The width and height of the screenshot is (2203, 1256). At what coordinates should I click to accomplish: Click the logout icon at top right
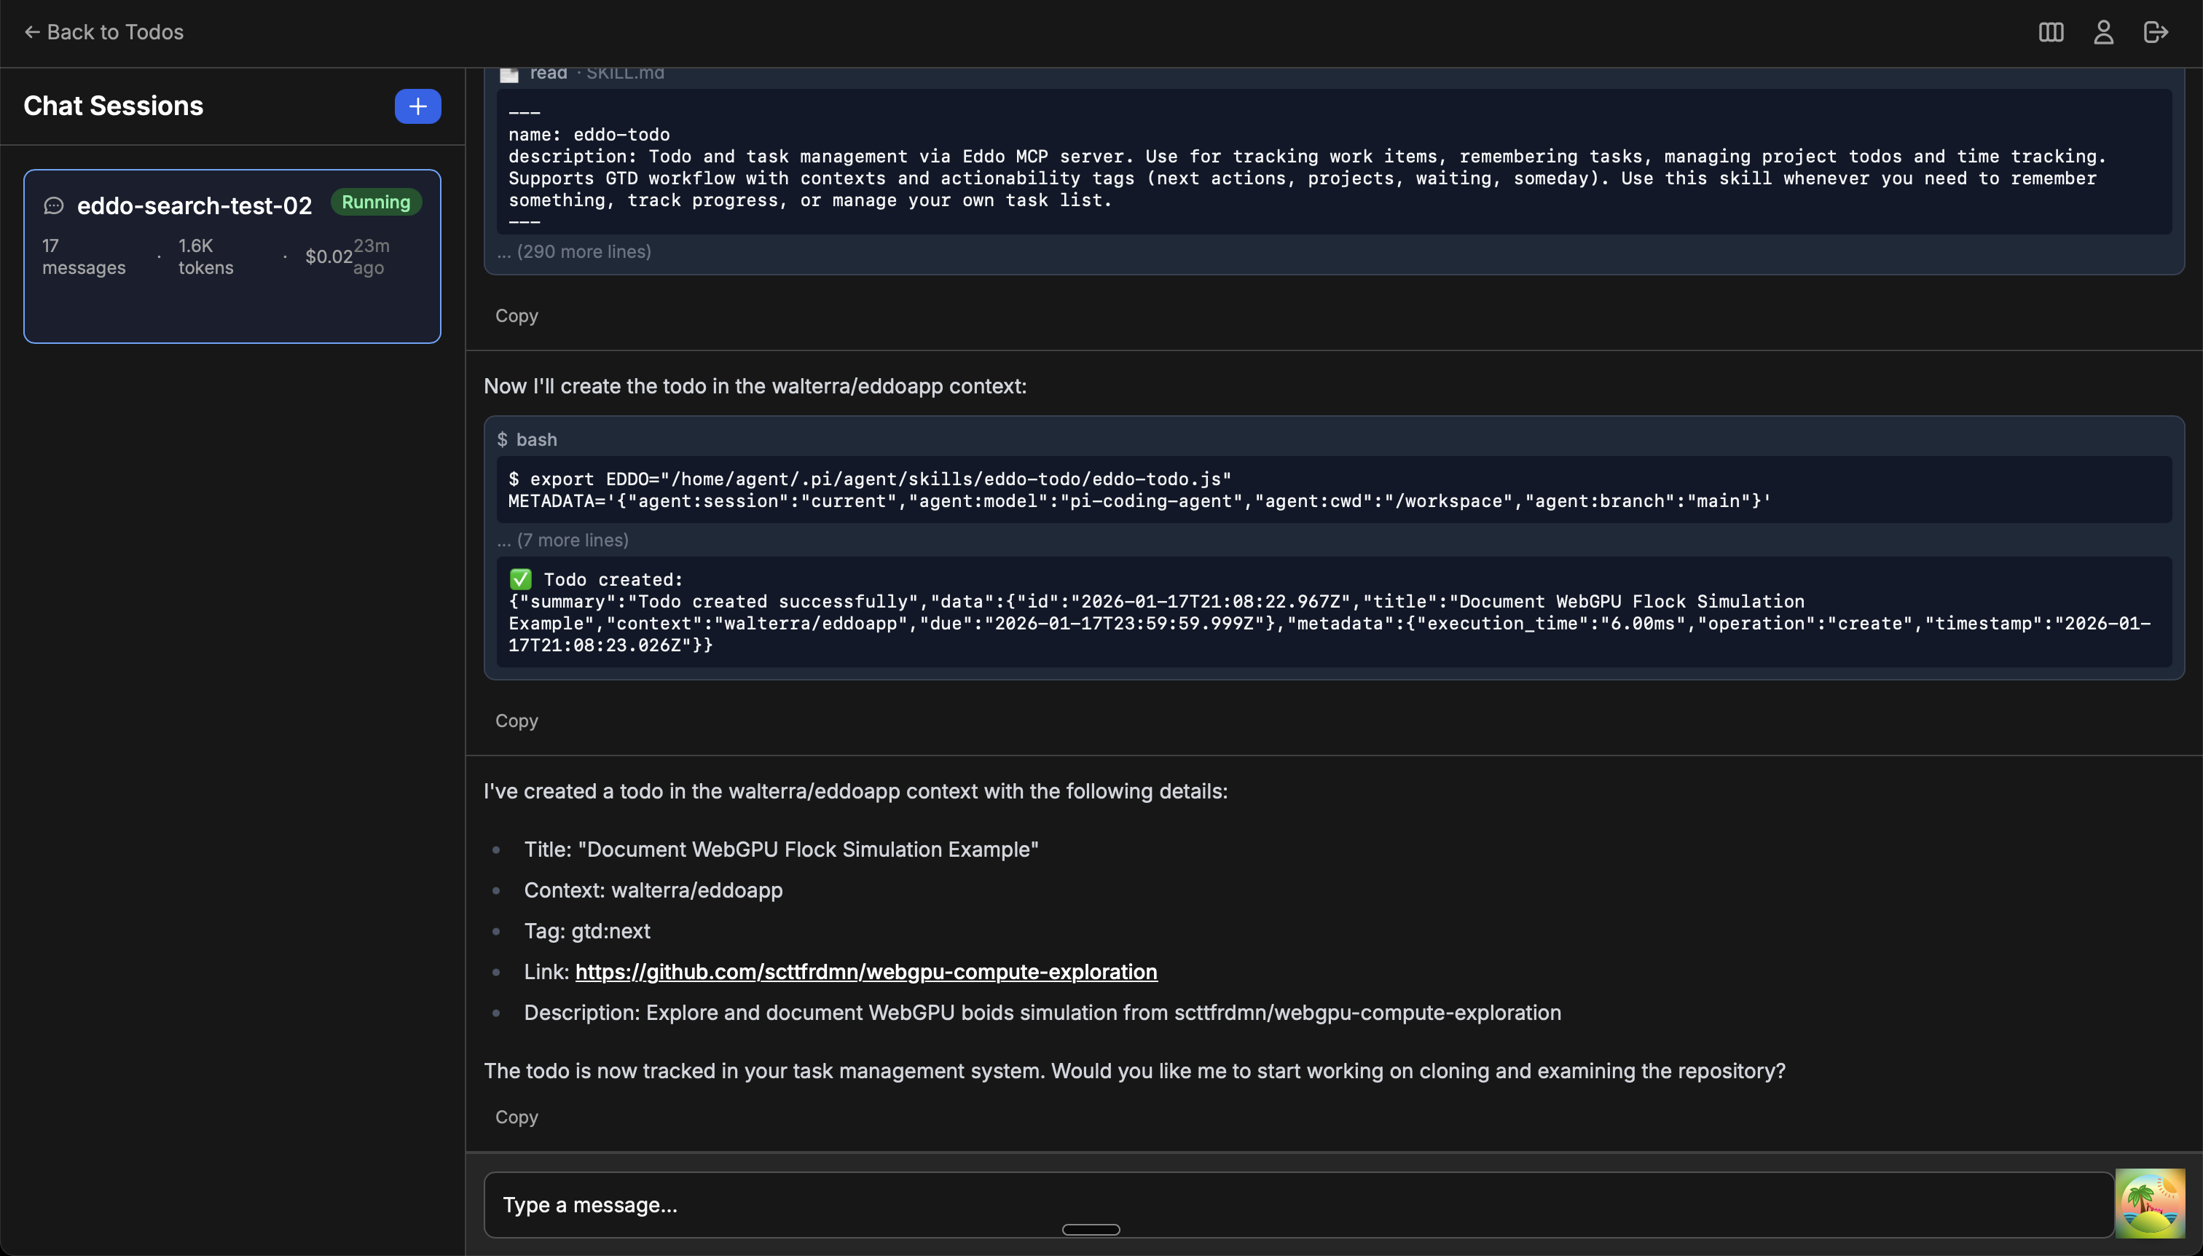2156,32
